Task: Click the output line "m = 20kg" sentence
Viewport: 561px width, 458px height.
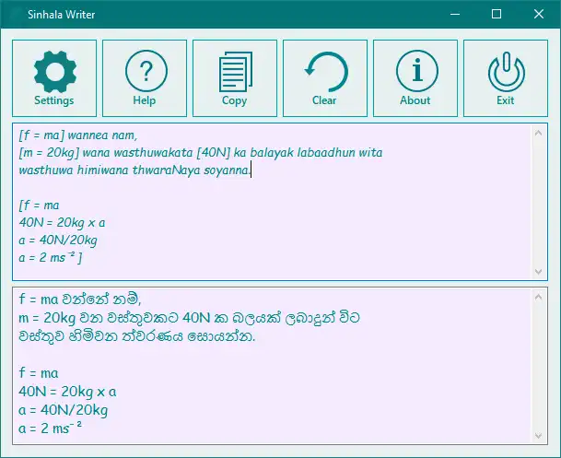Action: 189,318
